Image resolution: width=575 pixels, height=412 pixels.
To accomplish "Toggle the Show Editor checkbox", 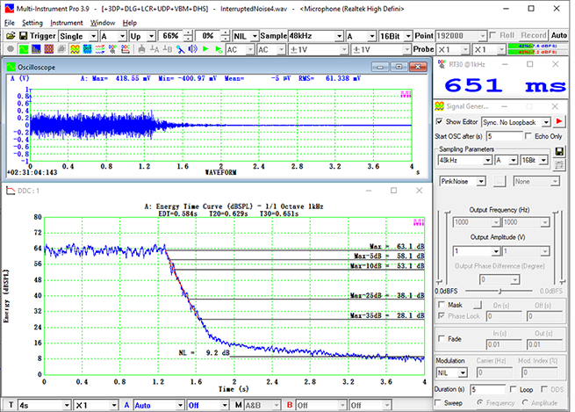I will pos(441,121).
